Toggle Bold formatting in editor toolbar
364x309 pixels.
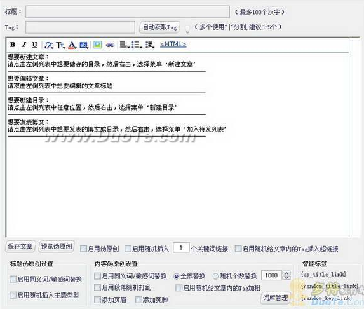click(x=13, y=45)
